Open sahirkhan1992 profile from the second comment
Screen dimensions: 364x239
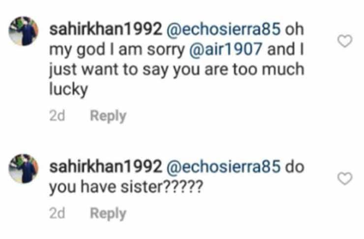pyautogui.click(x=106, y=167)
